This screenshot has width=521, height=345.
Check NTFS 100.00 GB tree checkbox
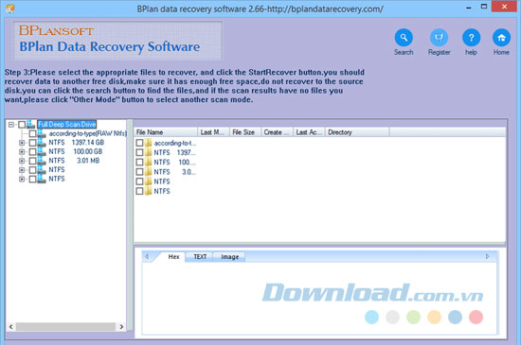click(32, 152)
